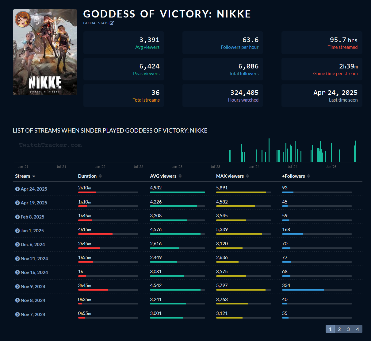The height and width of the screenshot is (341, 371).
Task: Click the arrow icon beside Nov 8, 2024 stream
Action: (17, 300)
